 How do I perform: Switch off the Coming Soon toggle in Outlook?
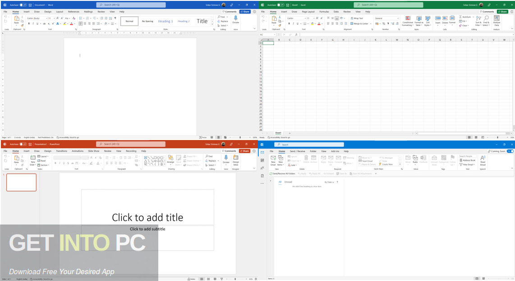(510, 151)
